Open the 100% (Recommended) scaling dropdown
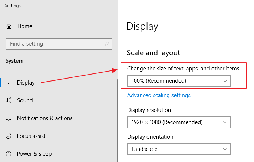This screenshot has width=254, height=162. coord(179,81)
